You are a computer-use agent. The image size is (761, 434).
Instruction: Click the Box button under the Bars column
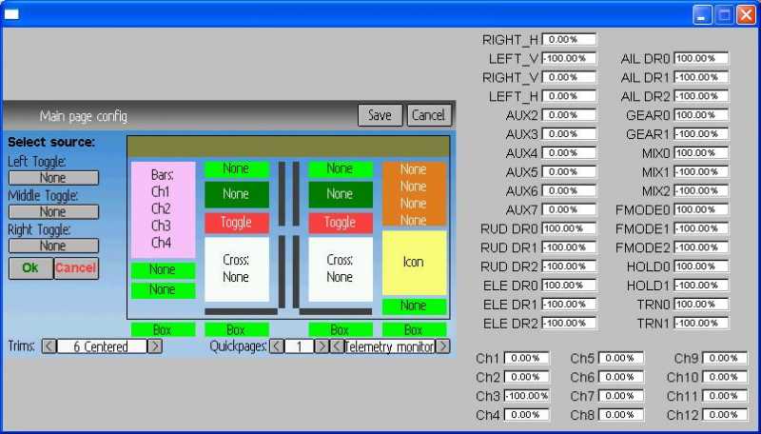tap(163, 329)
